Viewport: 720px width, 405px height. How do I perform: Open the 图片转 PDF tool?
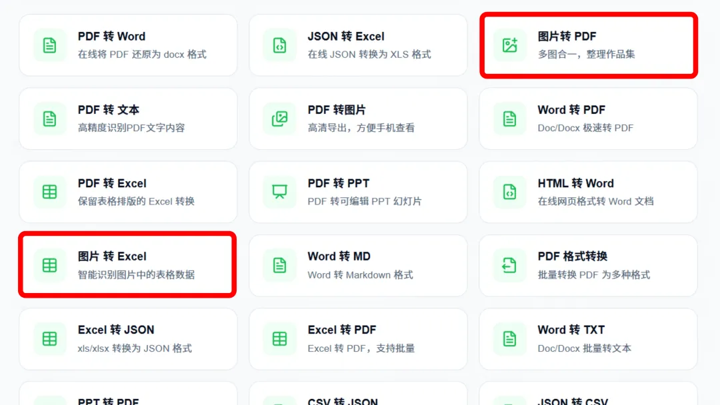(588, 45)
